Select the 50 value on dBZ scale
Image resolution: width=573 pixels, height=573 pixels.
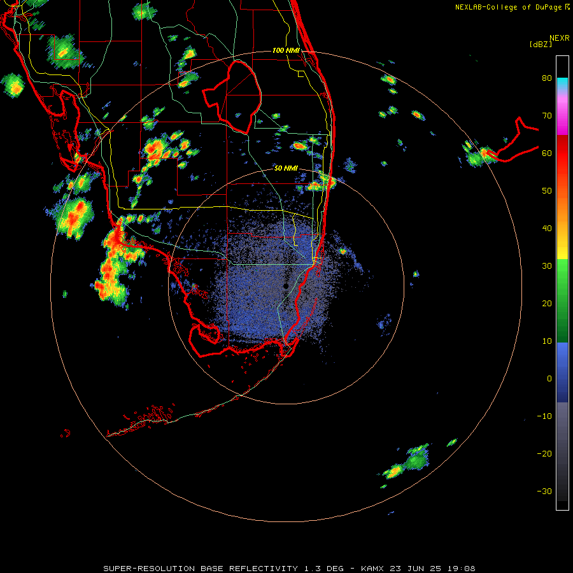547,191
